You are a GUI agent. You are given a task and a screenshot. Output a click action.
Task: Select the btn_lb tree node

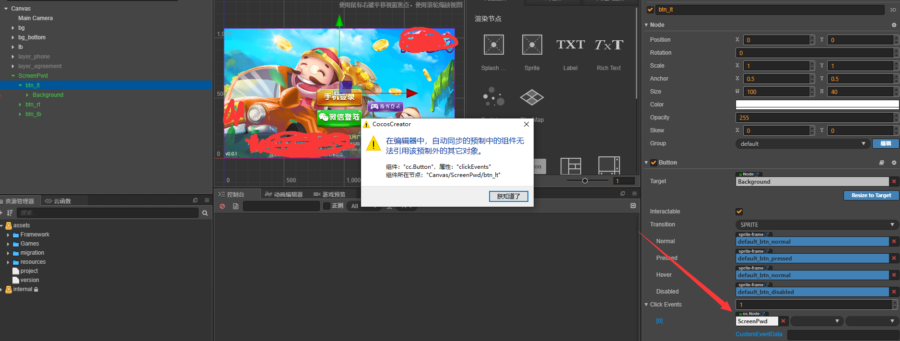[33, 114]
